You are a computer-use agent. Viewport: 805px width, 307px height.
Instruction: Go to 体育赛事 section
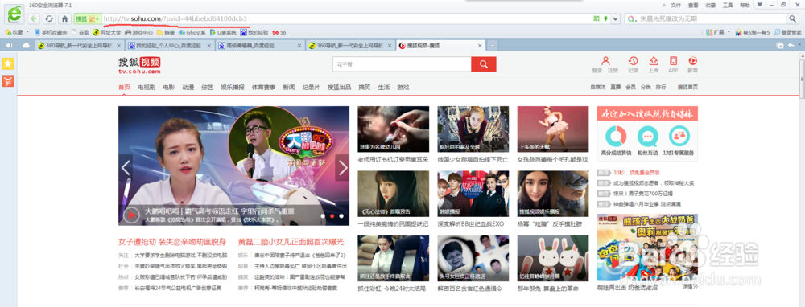tap(263, 87)
